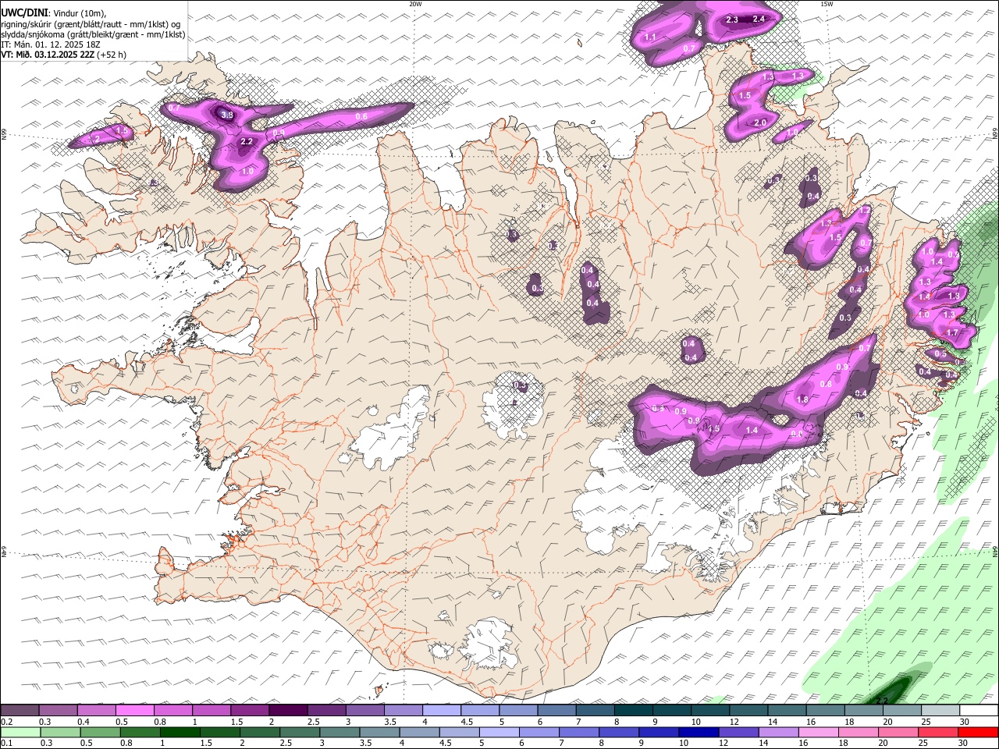Image resolution: width=999 pixels, height=749 pixels.
Task: Click the pale blue 5–6 rain legend swatch
Action: (499, 732)
